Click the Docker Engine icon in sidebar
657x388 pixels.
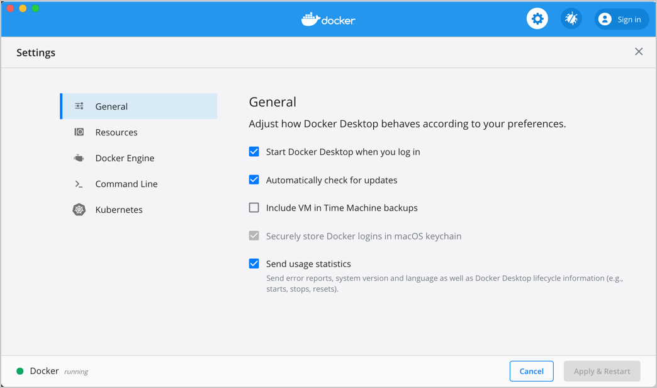pyautogui.click(x=79, y=158)
